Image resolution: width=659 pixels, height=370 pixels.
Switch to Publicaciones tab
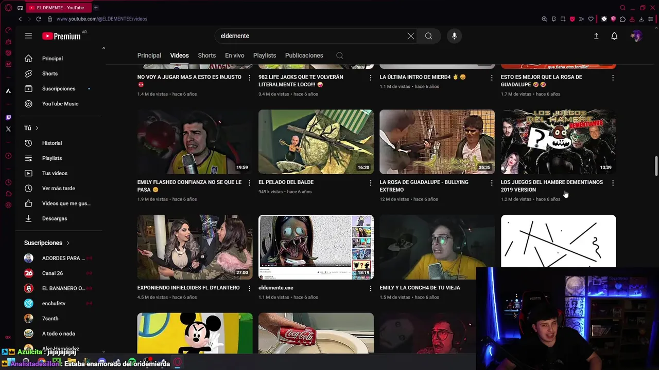pos(304,55)
